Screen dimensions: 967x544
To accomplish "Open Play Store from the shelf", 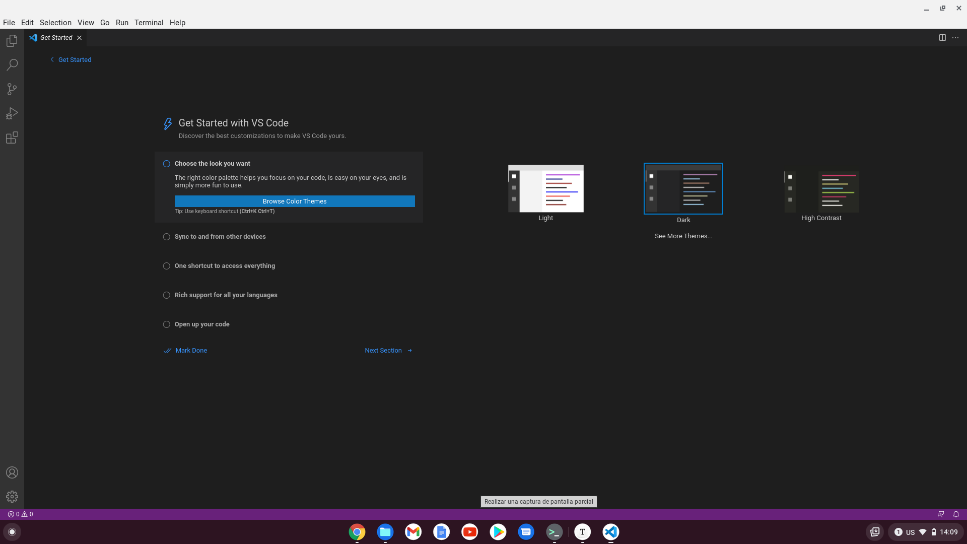I will (498, 532).
